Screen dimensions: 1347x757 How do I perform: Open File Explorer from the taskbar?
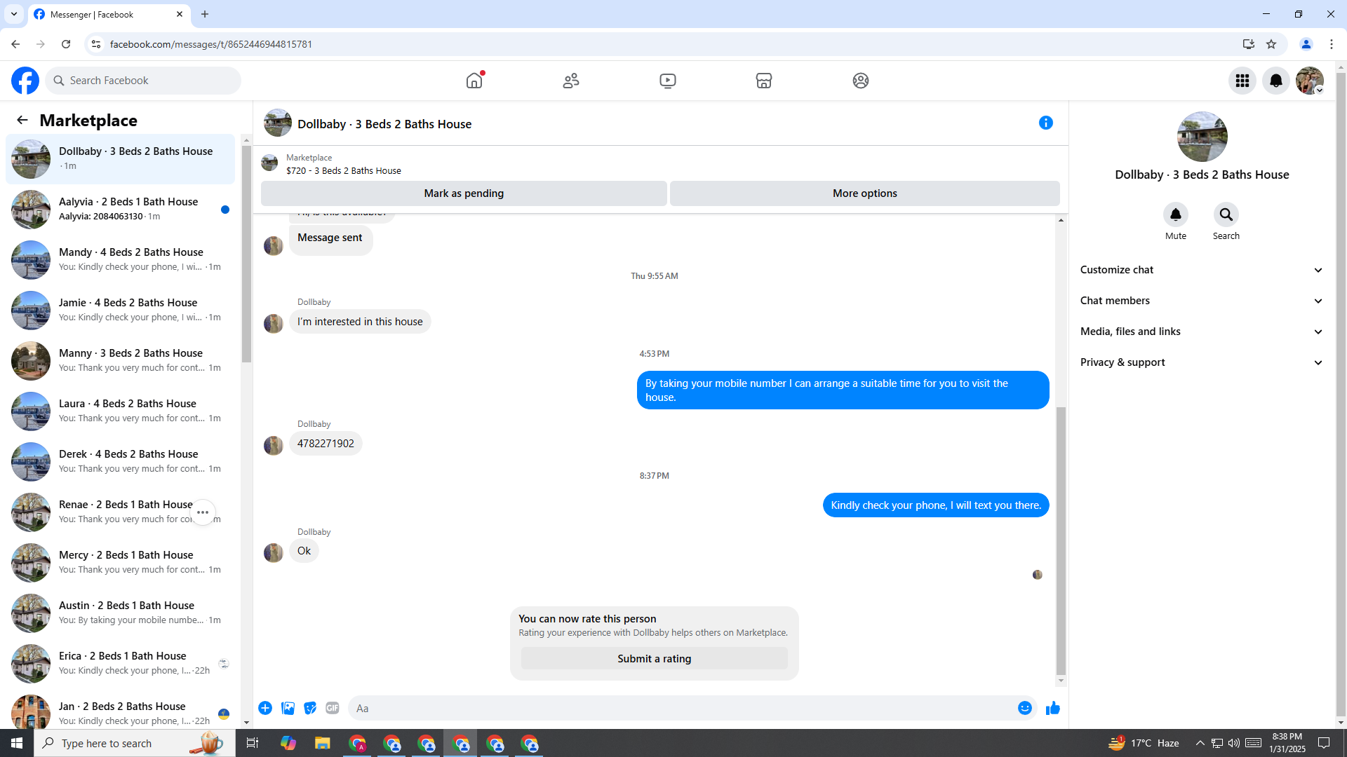(x=322, y=743)
